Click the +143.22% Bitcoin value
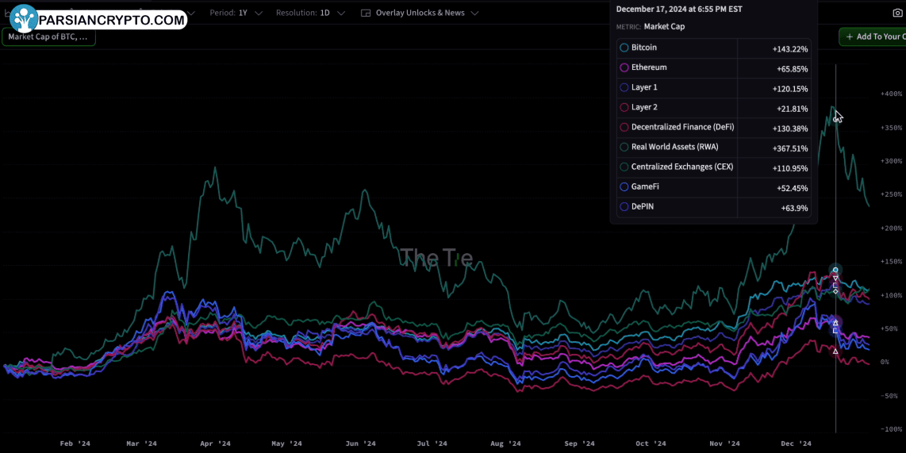This screenshot has width=906, height=453. [790, 49]
